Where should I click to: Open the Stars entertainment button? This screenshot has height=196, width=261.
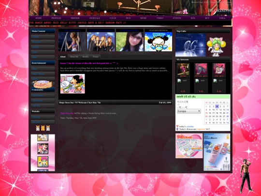click(x=43, y=69)
